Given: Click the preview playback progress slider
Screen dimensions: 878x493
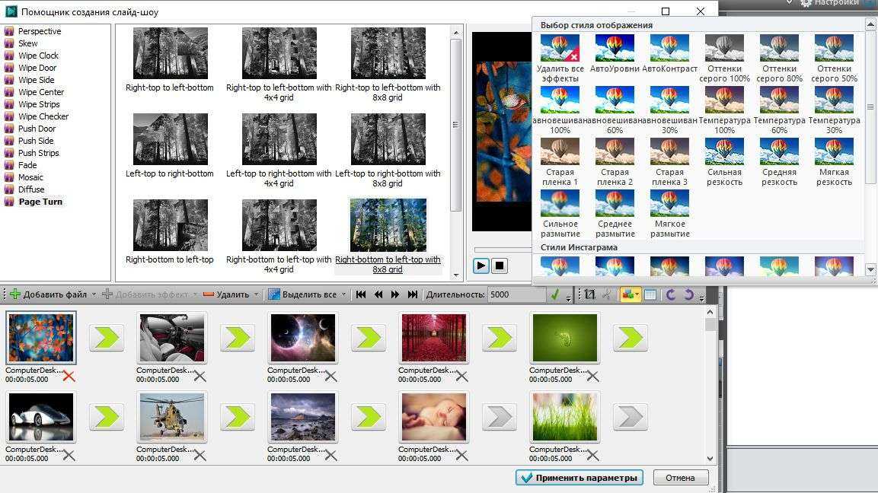Looking at the screenshot, I should [501, 250].
